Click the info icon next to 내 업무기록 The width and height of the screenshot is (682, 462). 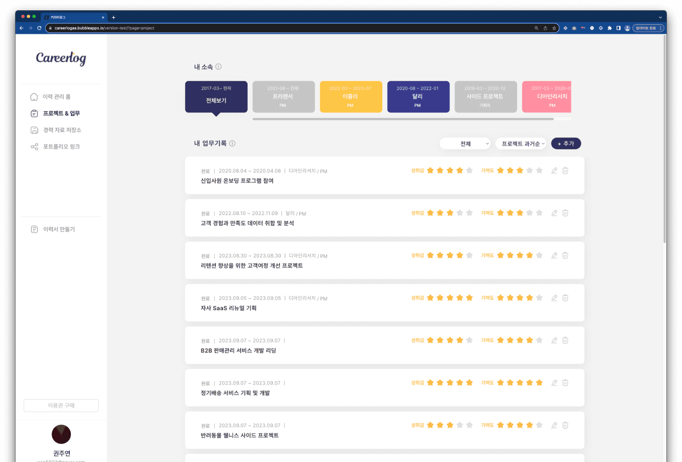(233, 143)
